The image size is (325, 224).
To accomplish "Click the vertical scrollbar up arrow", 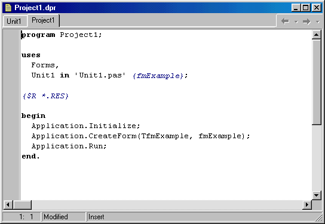I will point(316,35).
